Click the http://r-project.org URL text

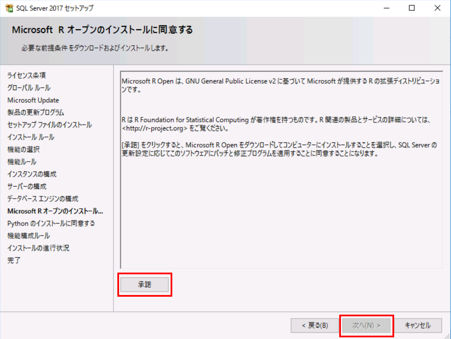154,128
